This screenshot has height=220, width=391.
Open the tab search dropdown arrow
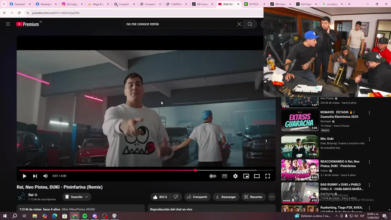click(4, 4)
